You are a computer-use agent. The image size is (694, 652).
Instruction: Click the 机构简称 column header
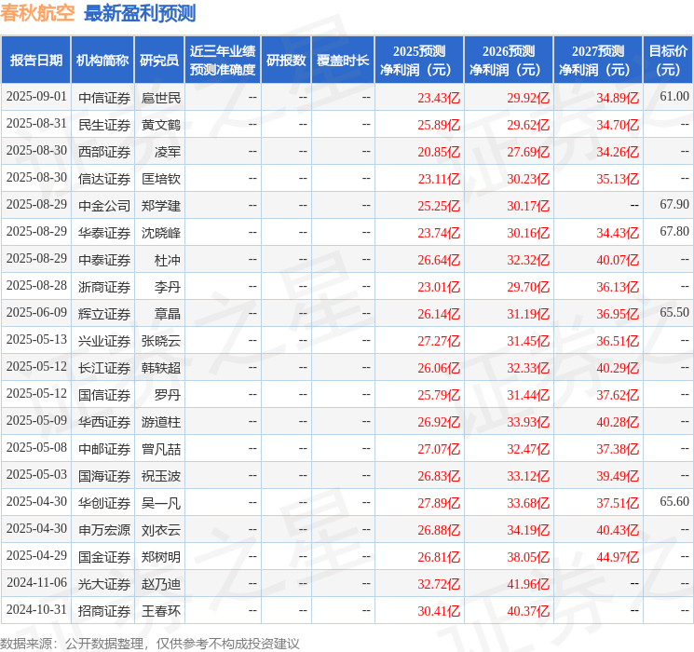coord(102,61)
